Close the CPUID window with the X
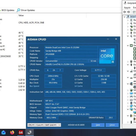The image size is (136, 136). (x=116, y=39)
